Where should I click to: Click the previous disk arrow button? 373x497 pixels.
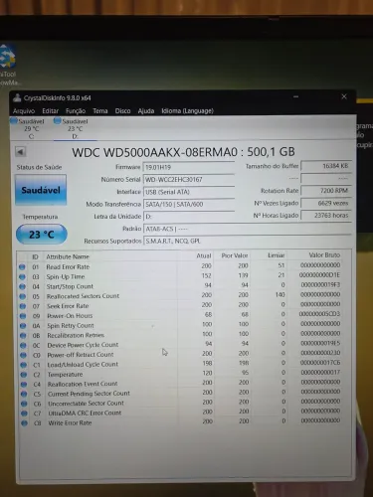pyautogui.click(x=20, y=152)
